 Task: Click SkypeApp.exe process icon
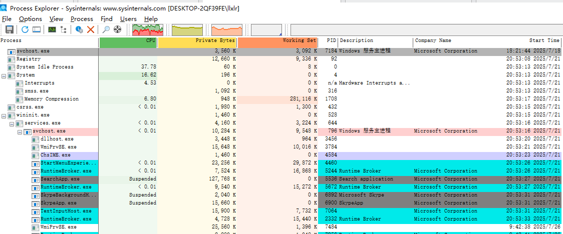click(x=35, y=203)
